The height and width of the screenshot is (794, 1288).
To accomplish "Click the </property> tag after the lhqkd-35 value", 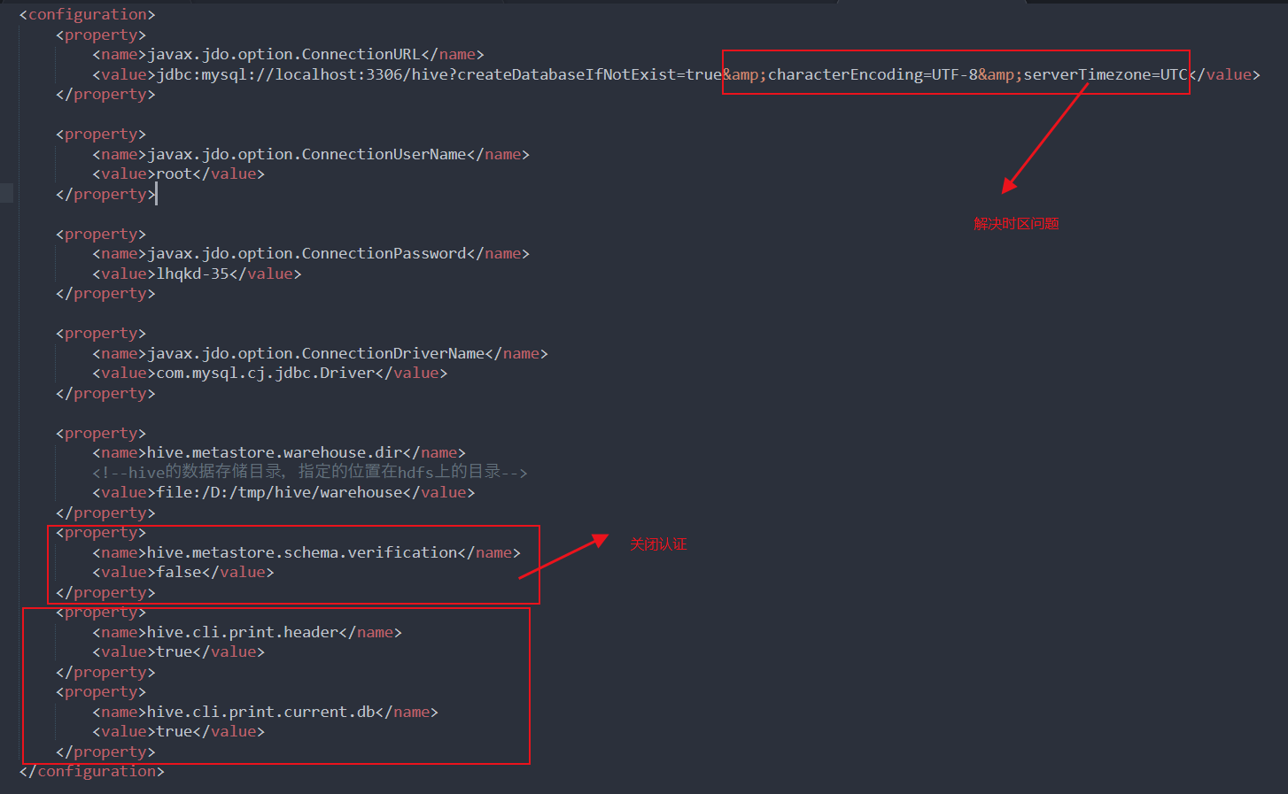I will tap(105, 293).
